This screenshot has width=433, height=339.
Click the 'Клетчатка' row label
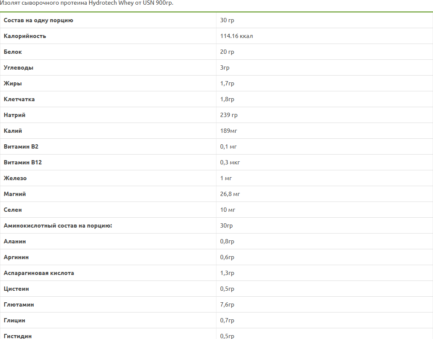(19, 99)
